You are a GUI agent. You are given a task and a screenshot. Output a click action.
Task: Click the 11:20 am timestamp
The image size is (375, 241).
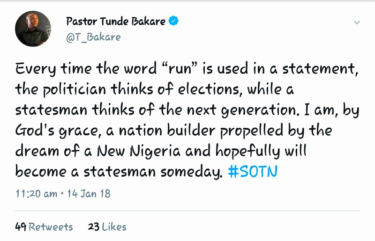[36, 193]
